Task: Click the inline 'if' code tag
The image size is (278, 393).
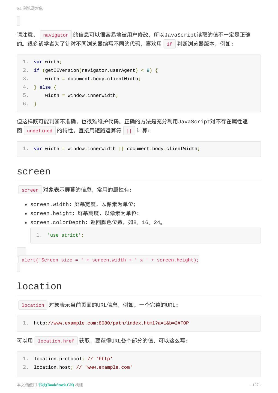Action: [x=169, y=44]
